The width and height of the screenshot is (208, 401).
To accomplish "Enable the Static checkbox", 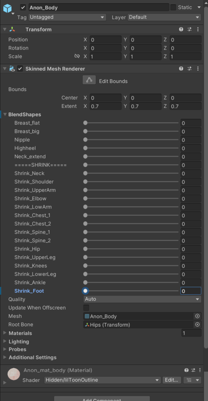I will 173,8.
